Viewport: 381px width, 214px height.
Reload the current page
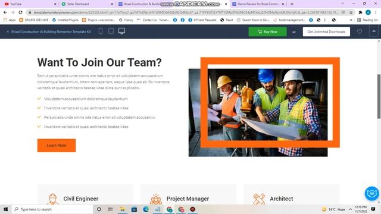[21, 12]
